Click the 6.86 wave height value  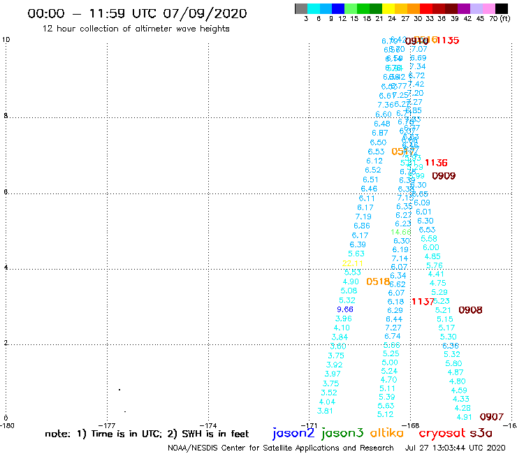click(362, 226)
